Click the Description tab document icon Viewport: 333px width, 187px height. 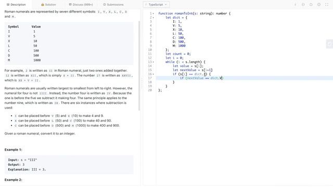[8, 5]
